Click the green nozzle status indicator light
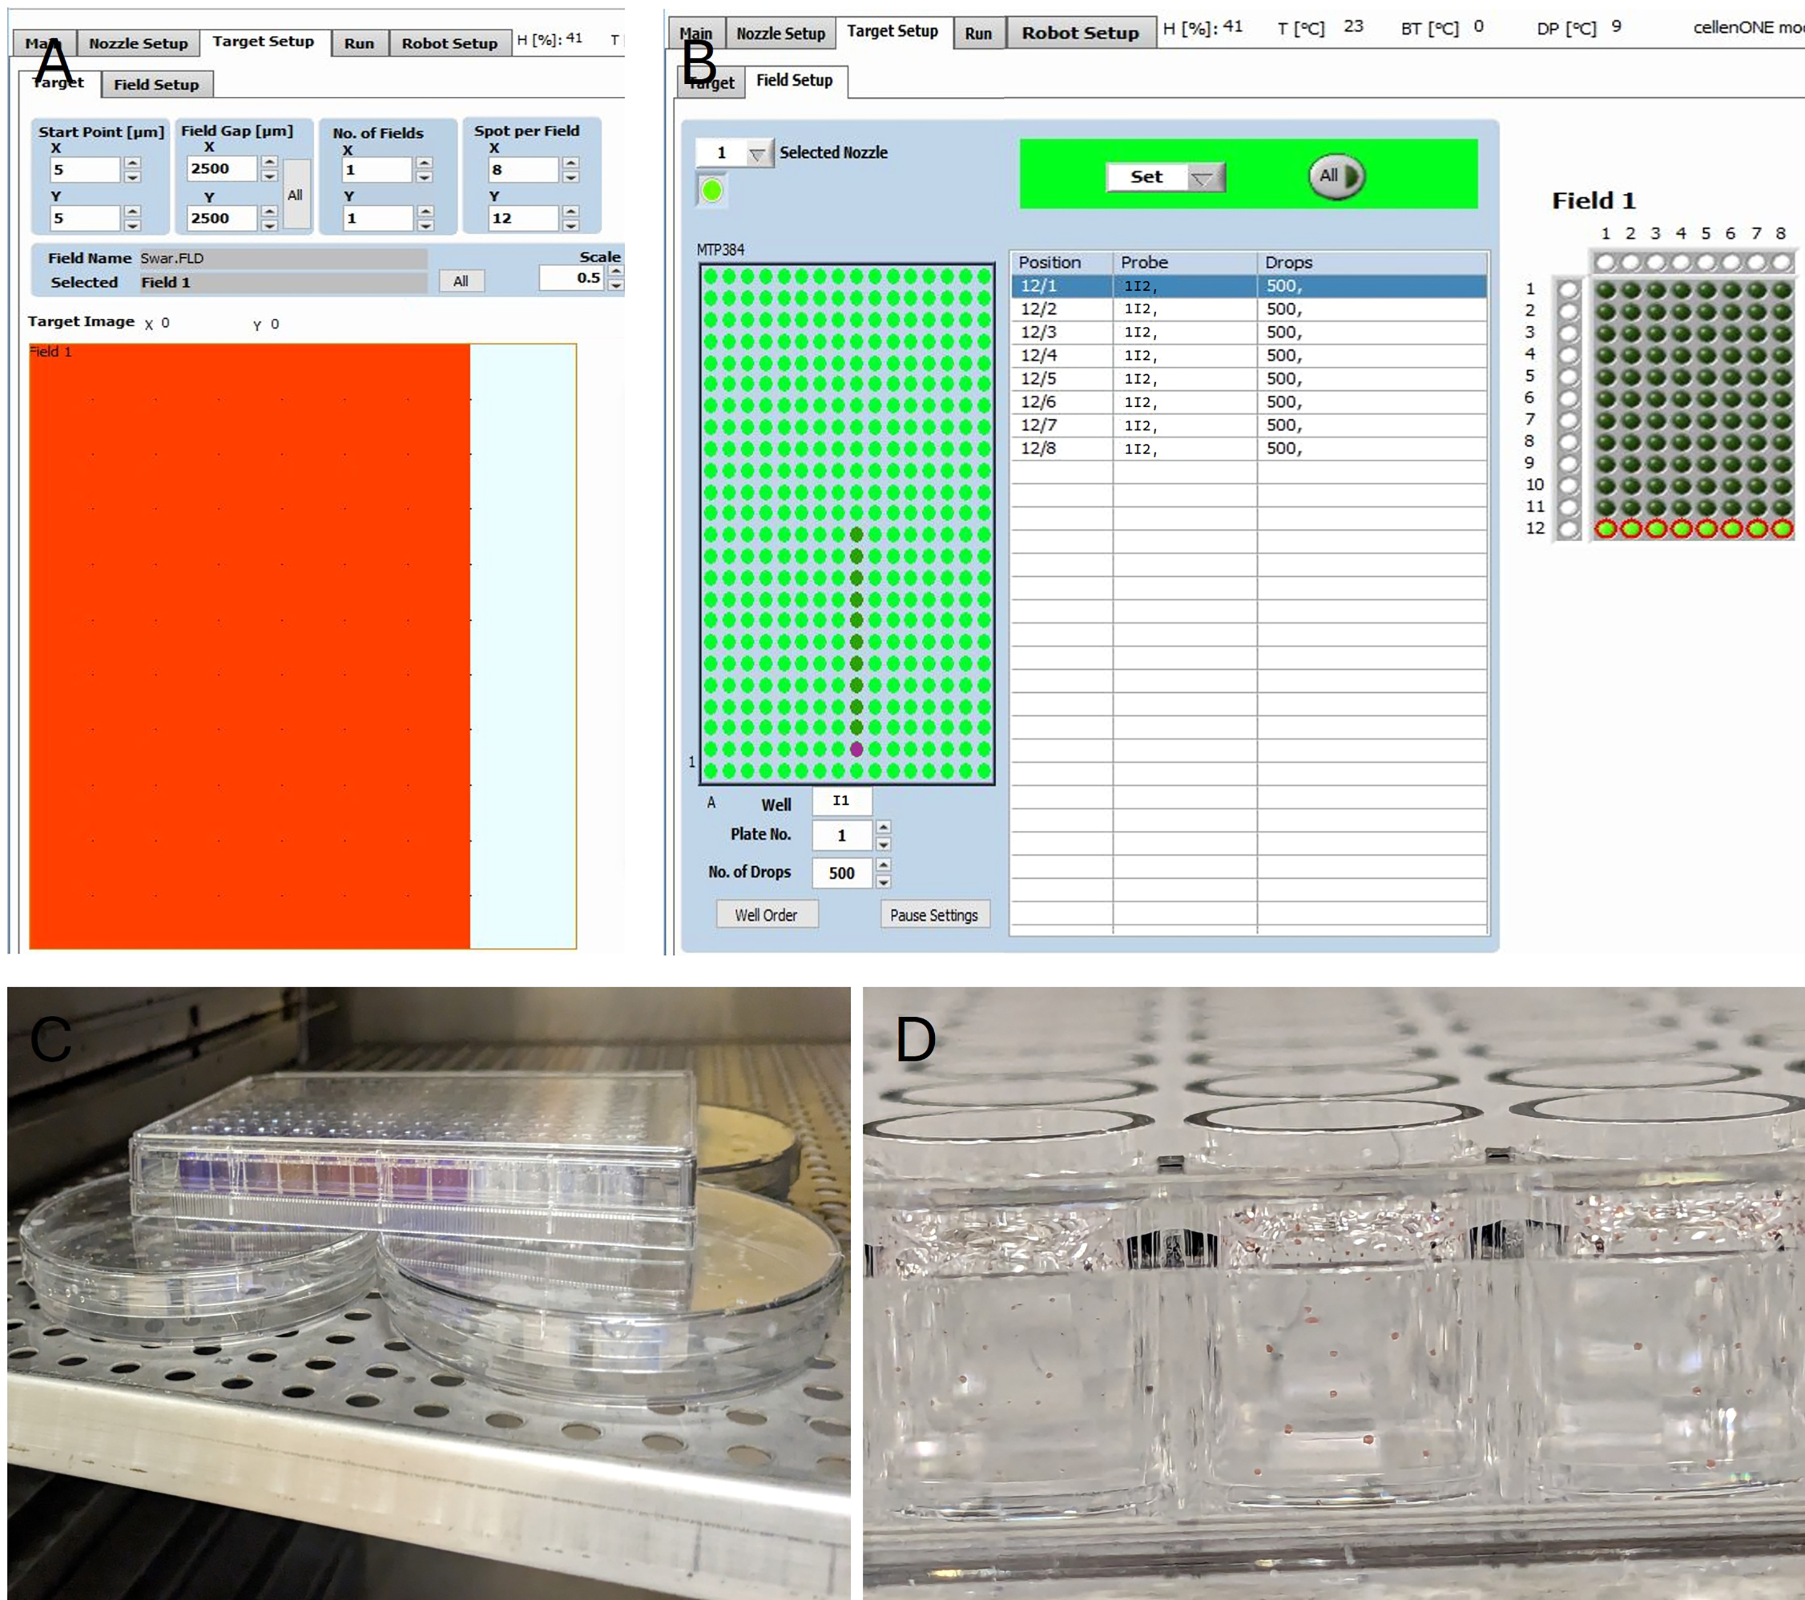The image size is (1805, 1600). (712, 190)
